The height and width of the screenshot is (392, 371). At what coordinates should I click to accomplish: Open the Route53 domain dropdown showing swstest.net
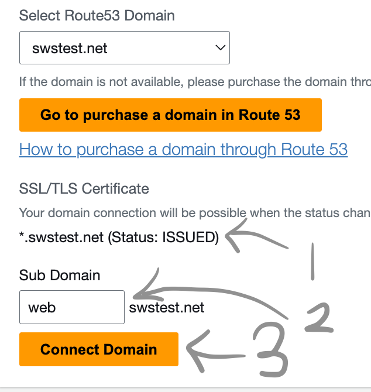(117, 48)
